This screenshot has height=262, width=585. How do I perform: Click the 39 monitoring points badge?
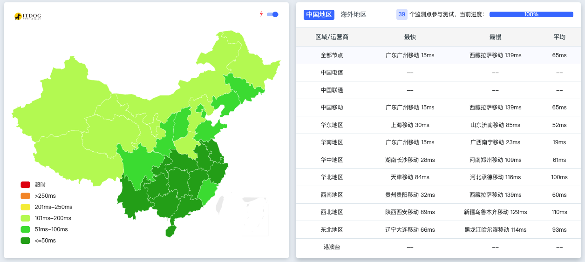pos(401,14)
